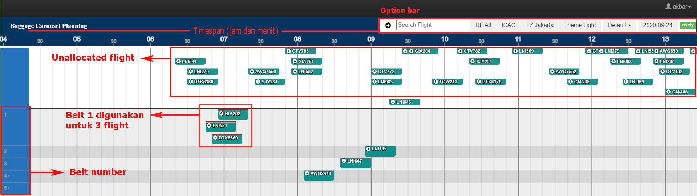Toggle the ICAO code display option
The width and height of the screenshot is (697, 196).
tap(508, 25)
